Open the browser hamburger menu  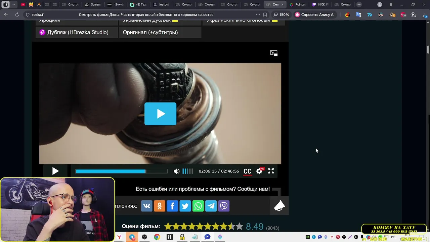coord(391,5)
